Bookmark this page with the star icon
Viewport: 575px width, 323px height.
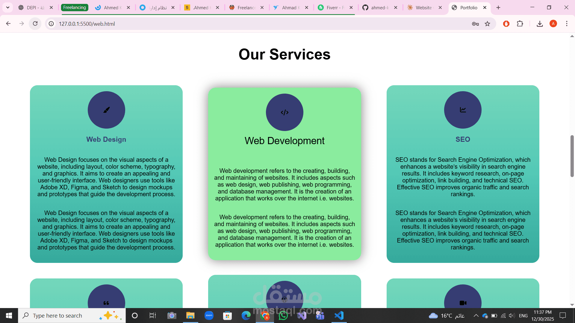coord(488,24)
